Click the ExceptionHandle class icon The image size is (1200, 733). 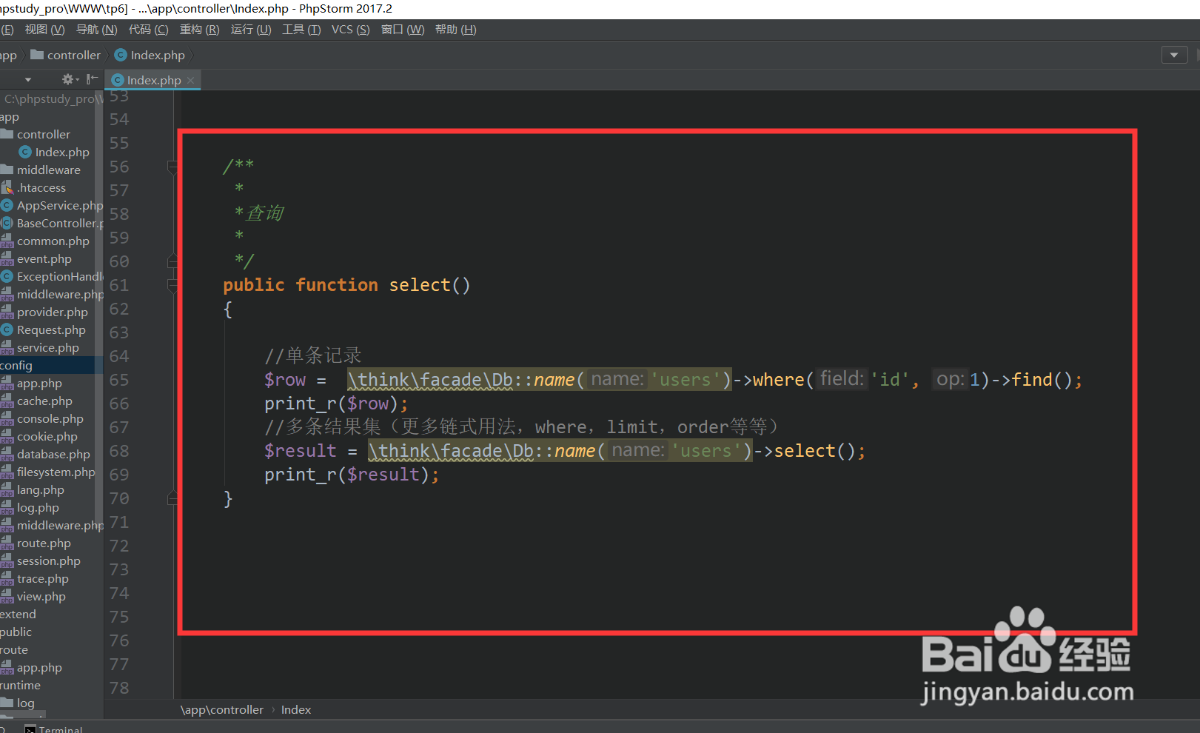coord(7,276)
